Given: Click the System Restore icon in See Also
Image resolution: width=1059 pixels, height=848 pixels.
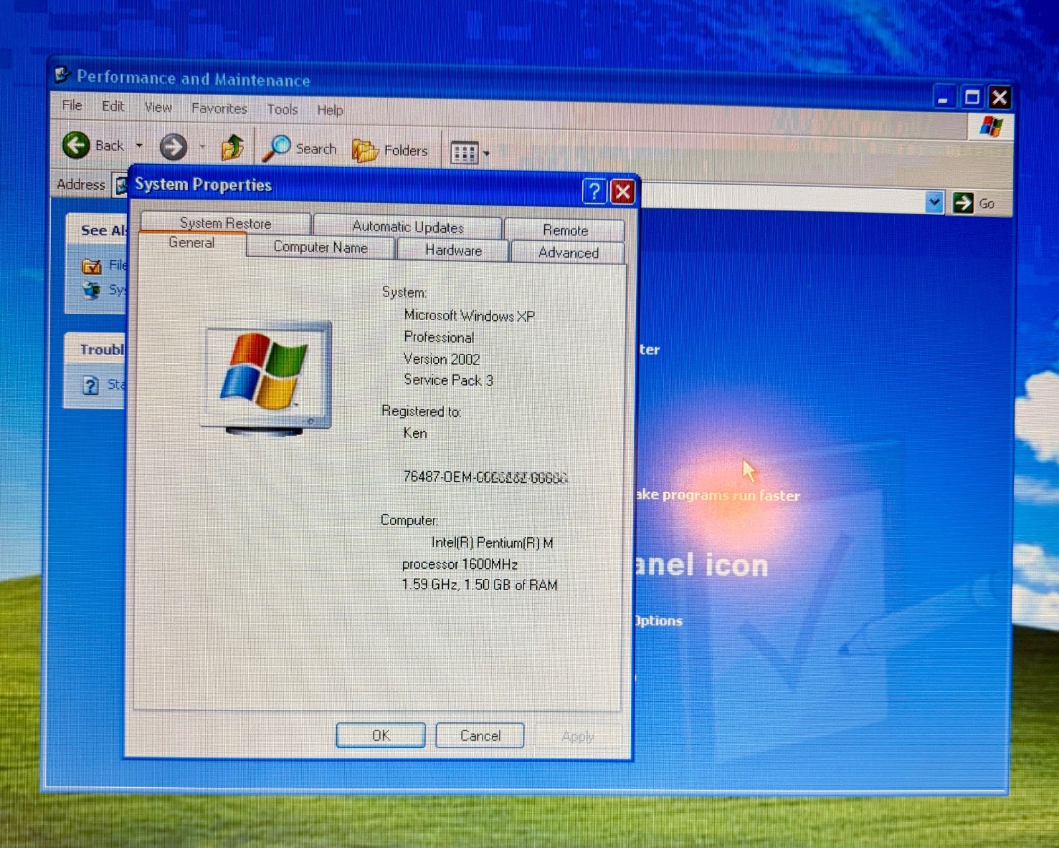Looking at the screenshot, I should tap(91, 290).
